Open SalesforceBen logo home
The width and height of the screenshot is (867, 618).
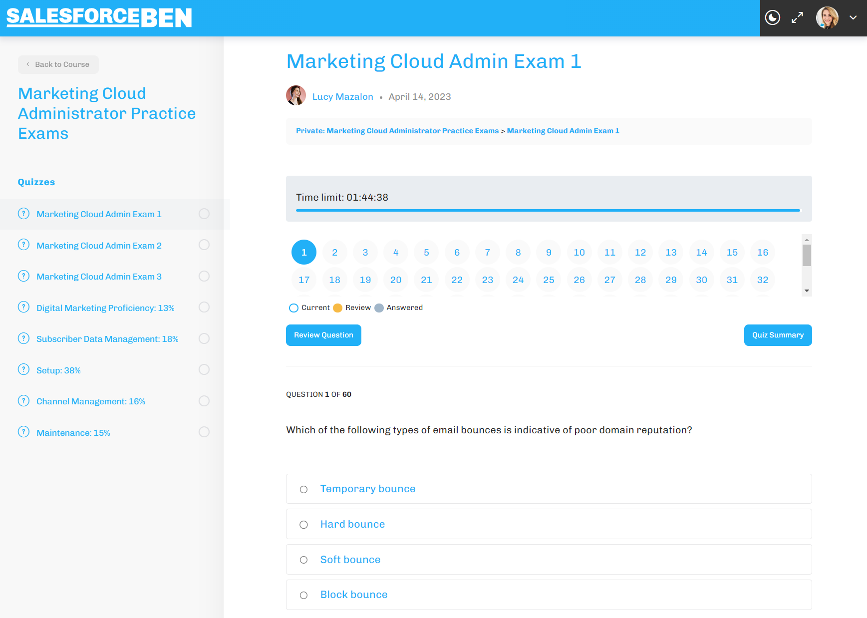click(99, 17)
